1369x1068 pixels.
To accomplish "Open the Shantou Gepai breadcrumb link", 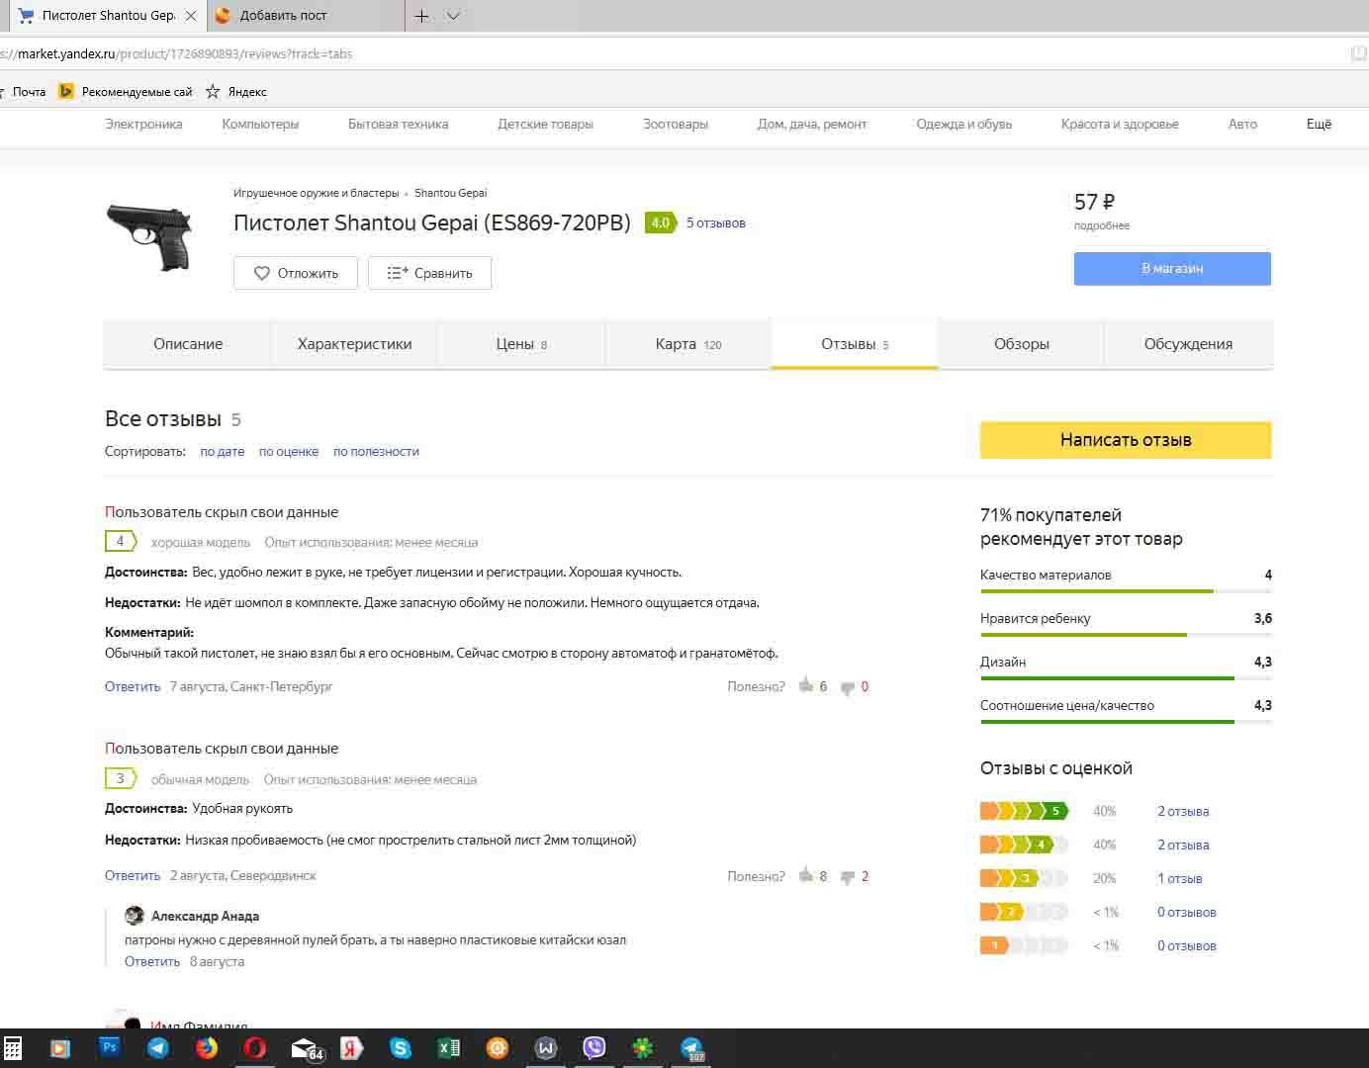I will pyautogui.click(x=450, y=193).
